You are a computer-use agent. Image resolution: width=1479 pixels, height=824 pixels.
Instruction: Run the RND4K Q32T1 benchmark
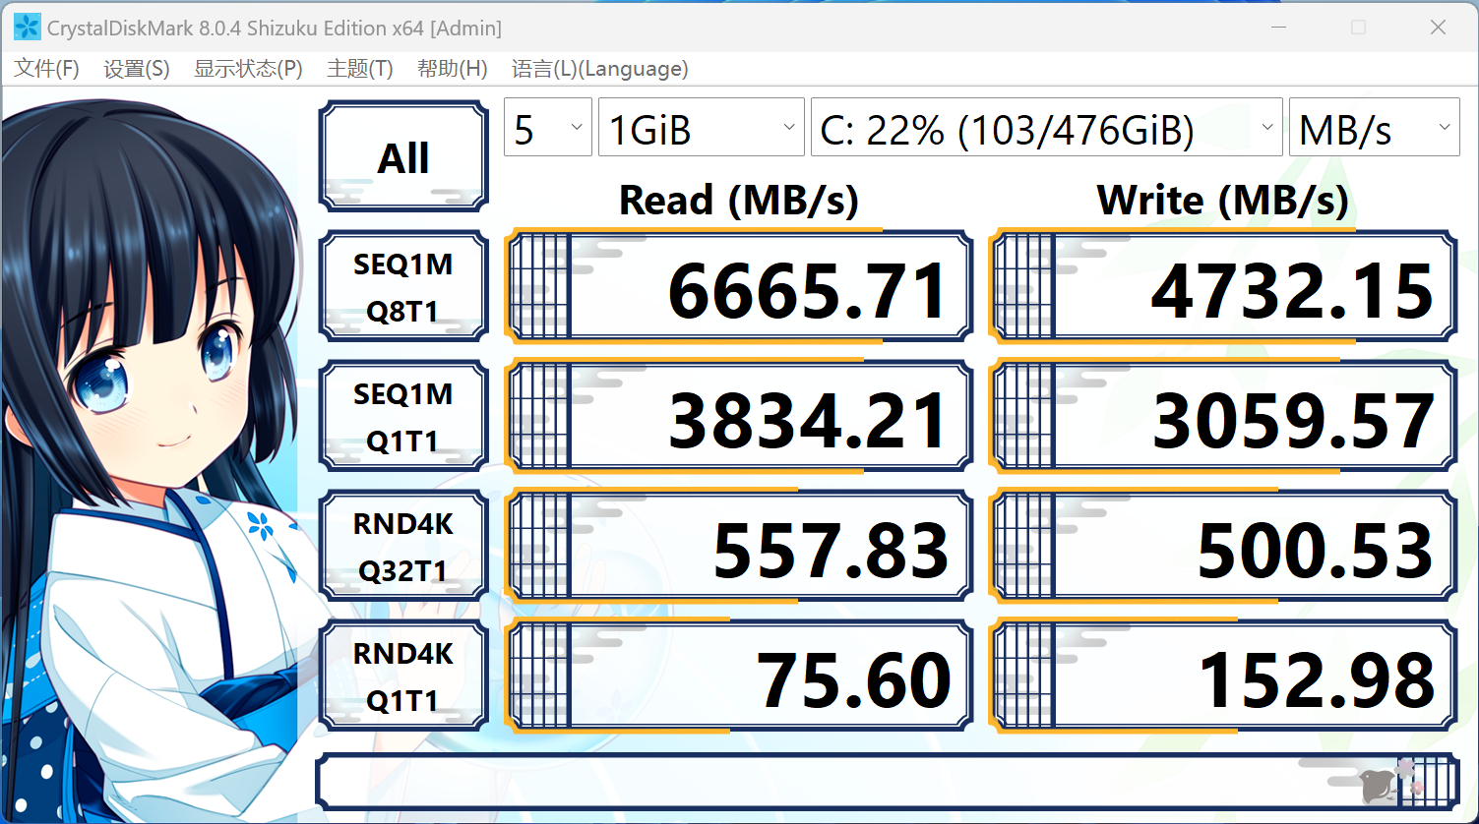[402, 546]
